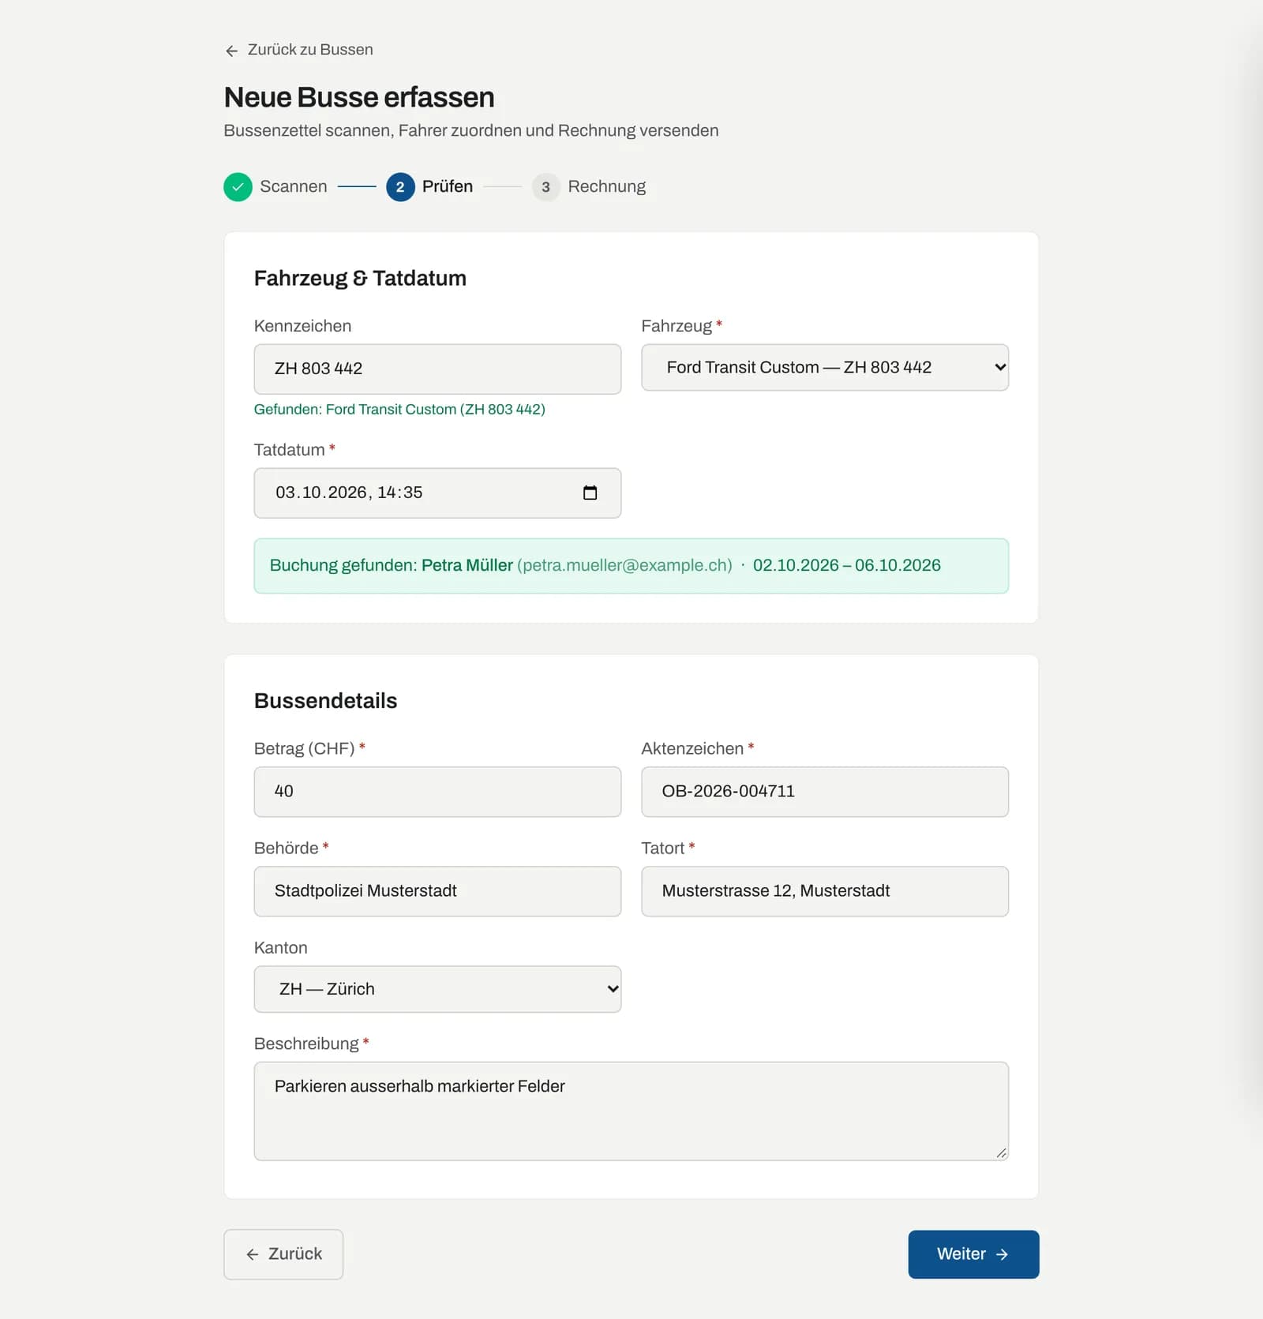Grab the textarea resize handle in Beschreibung
The height and width of the screenshot is (1319, 1263).
(1001, 1152)
